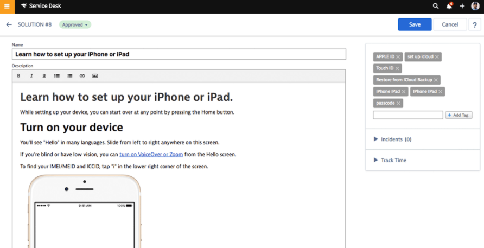
Task: Open search with the magnifier icon
Action: 436,6
